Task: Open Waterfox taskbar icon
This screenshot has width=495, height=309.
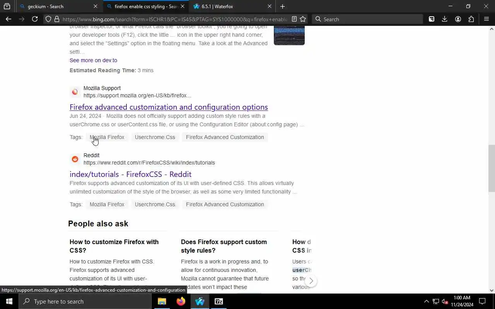Action: (x=200, y=301)
